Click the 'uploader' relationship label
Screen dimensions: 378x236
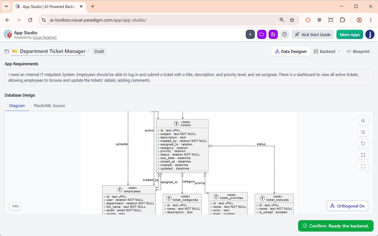pyautogui.click(x=122, y=144)
